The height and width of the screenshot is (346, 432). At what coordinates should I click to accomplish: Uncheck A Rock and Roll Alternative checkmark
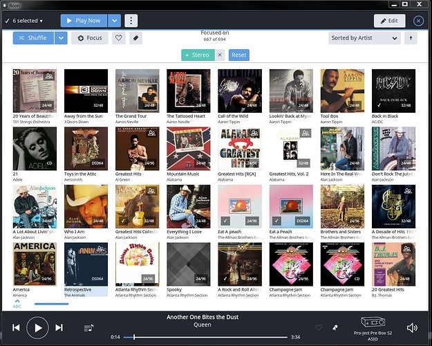point(225,279)
